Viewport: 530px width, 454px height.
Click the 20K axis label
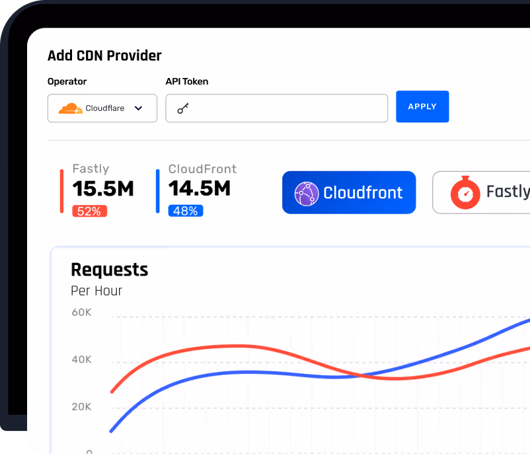coord(81,406)
